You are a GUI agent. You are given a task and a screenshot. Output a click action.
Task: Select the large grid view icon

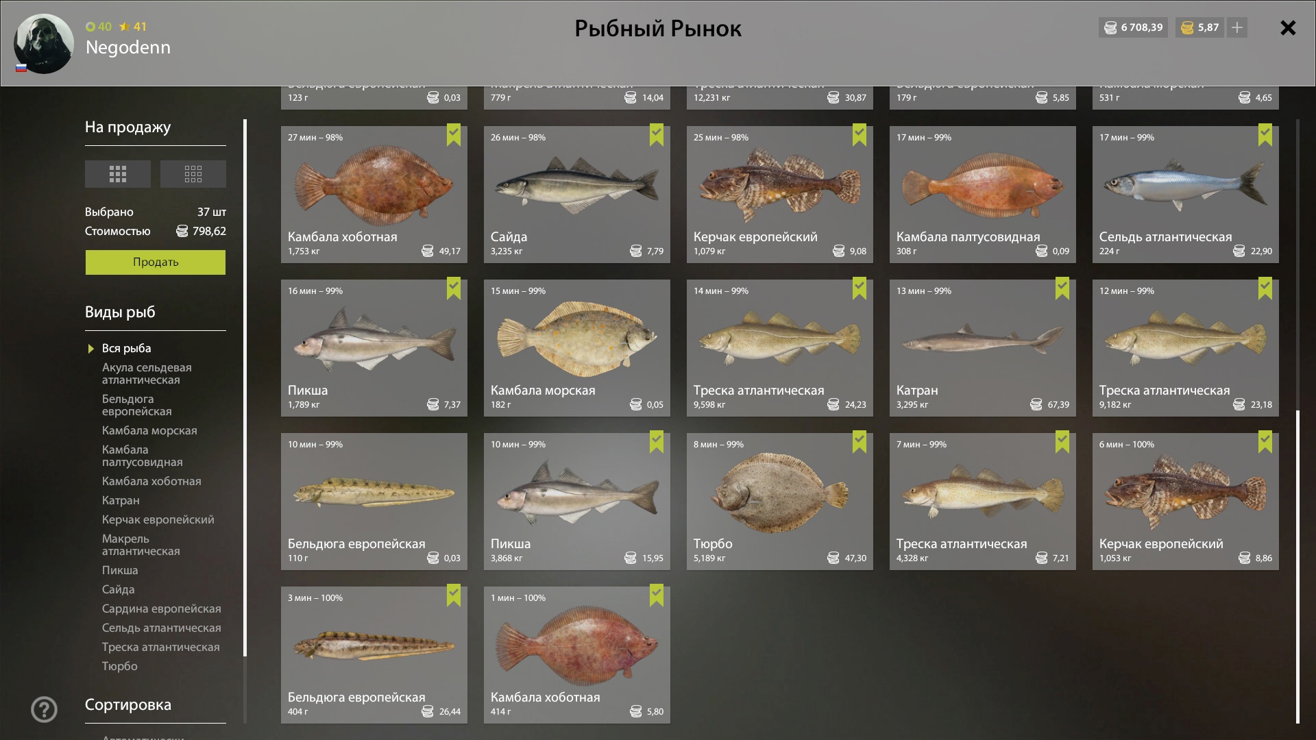[118, 174]
